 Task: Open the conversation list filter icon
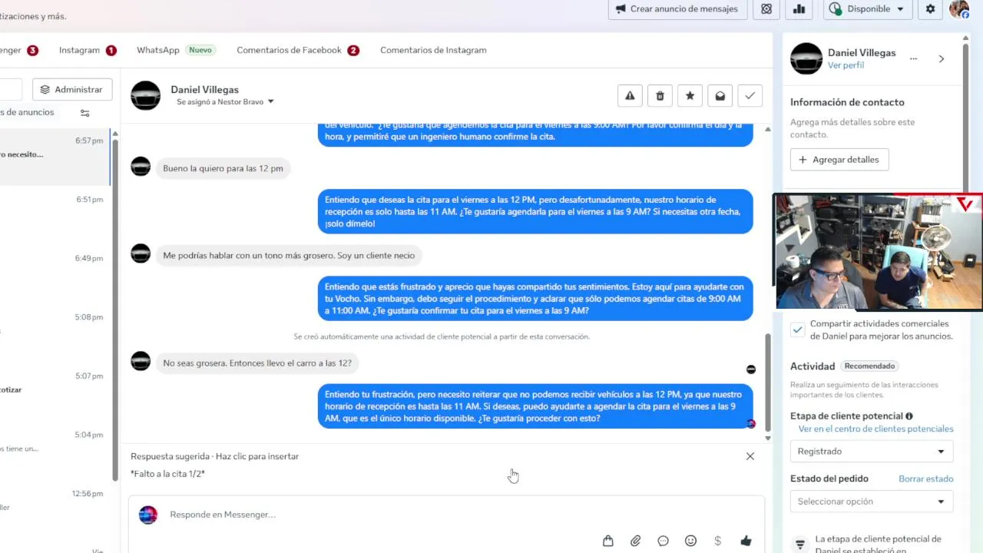[x=85, y=113]
